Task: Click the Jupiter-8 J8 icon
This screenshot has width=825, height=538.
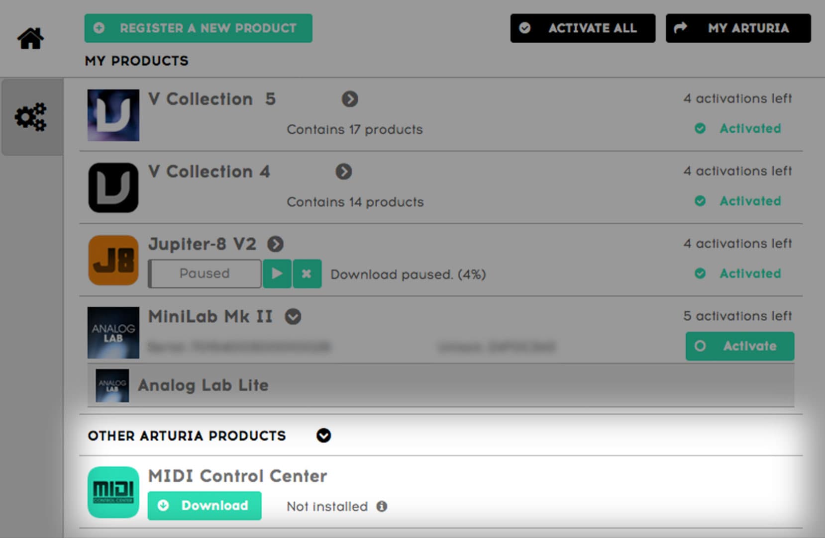Action: tap(113, 260)
